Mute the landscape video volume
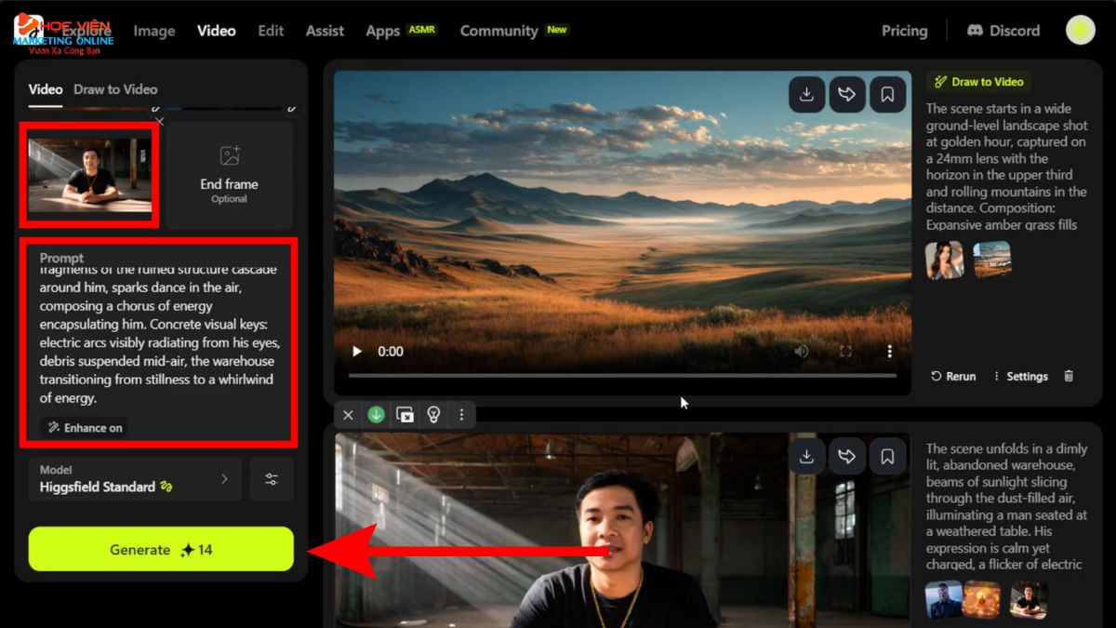This screenshot has height=628, width=1116. tap(801, 352)
